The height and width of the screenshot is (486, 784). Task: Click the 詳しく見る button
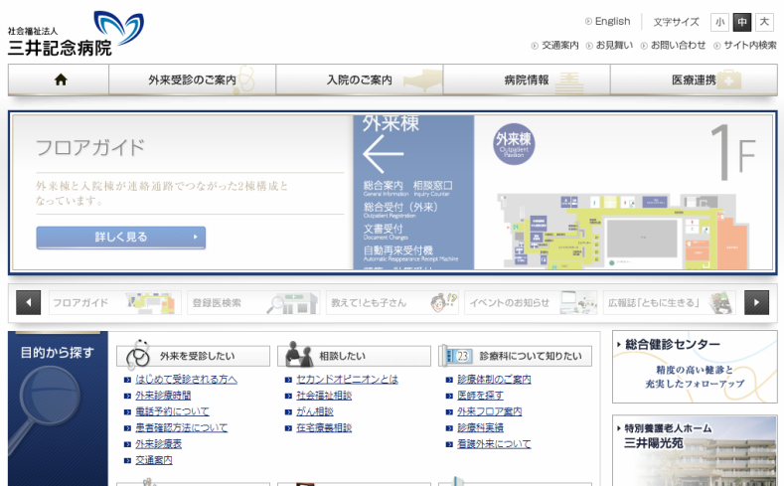(120, 237)
